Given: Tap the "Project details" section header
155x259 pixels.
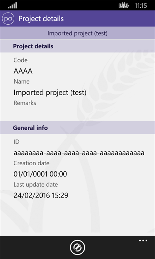Looking at the screenshot, I should pos(77,46).
